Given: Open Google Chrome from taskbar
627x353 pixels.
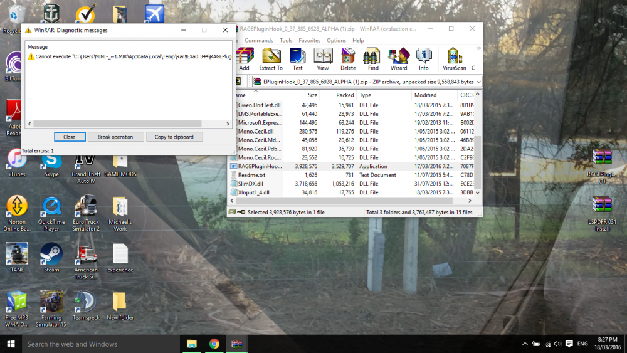Looking at the screenshot, I should pyautogui.click(x=214, y=344).
